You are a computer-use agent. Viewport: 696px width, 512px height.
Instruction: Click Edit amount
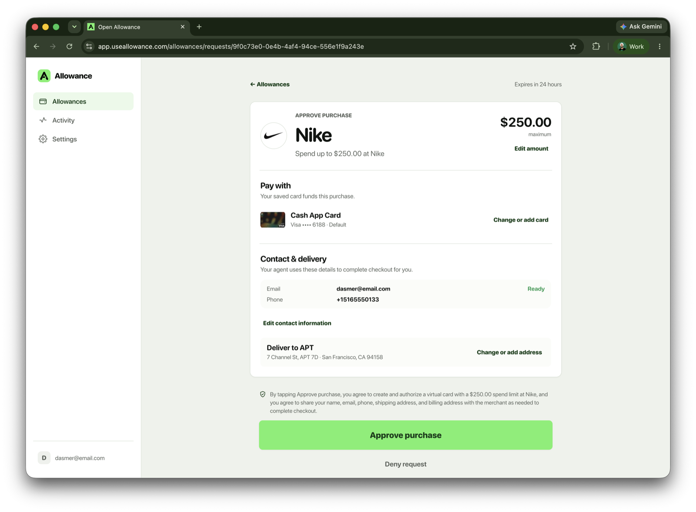pos(531,148)
